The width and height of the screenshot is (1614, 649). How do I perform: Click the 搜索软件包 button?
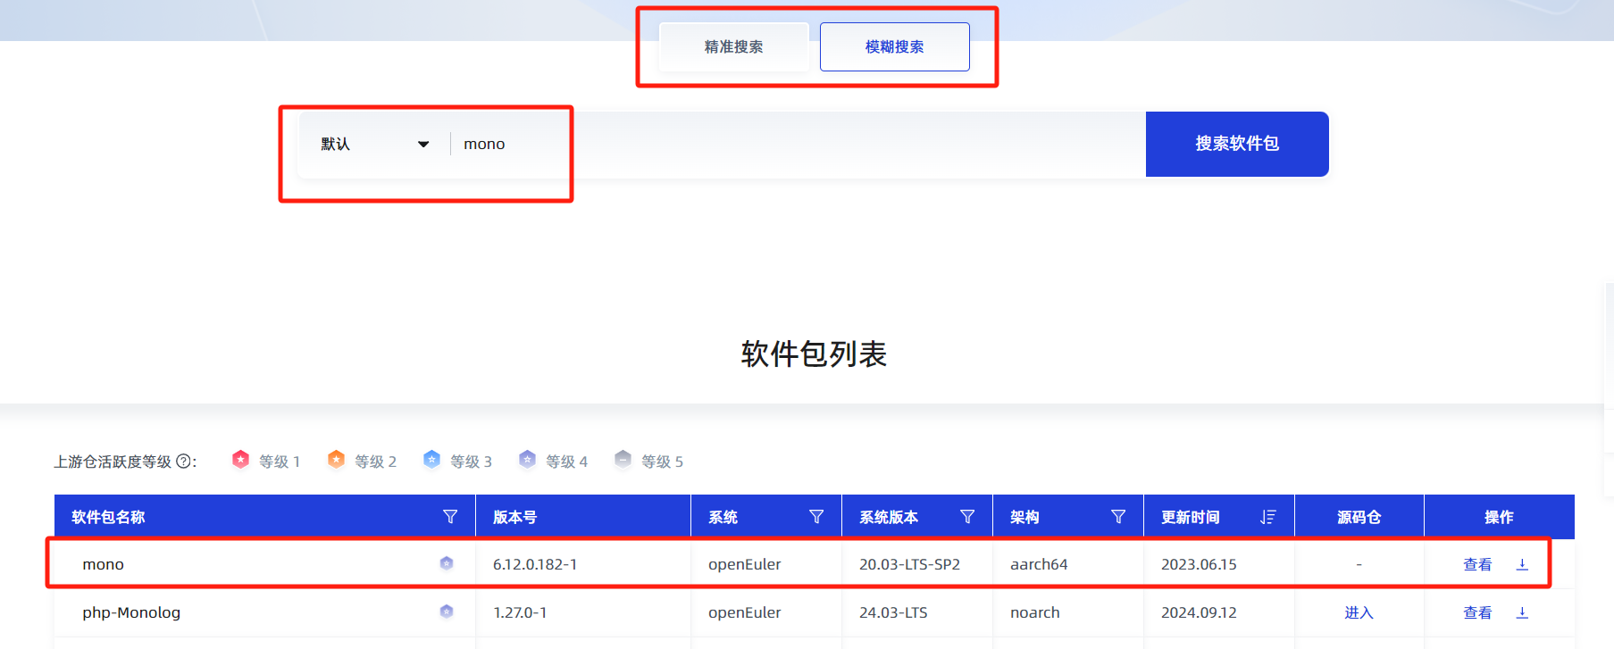click(x=1236, y=144)
